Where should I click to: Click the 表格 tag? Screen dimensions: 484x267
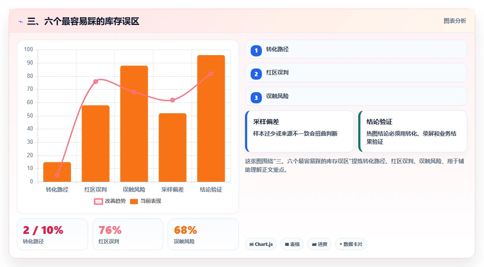coord(292,244)
